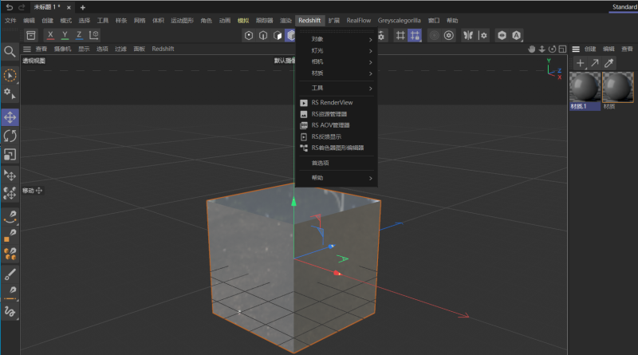Open RS资源管理器 menu entry

click(336, 114)
